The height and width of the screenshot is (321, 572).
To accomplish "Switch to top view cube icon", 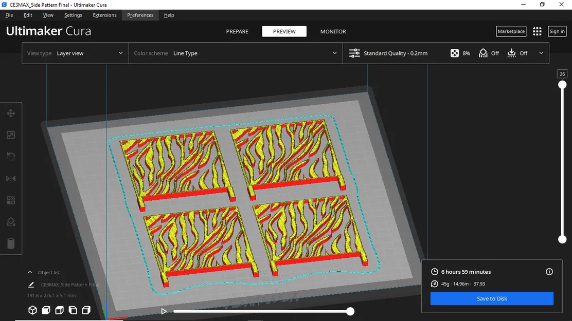I will 59,310.
